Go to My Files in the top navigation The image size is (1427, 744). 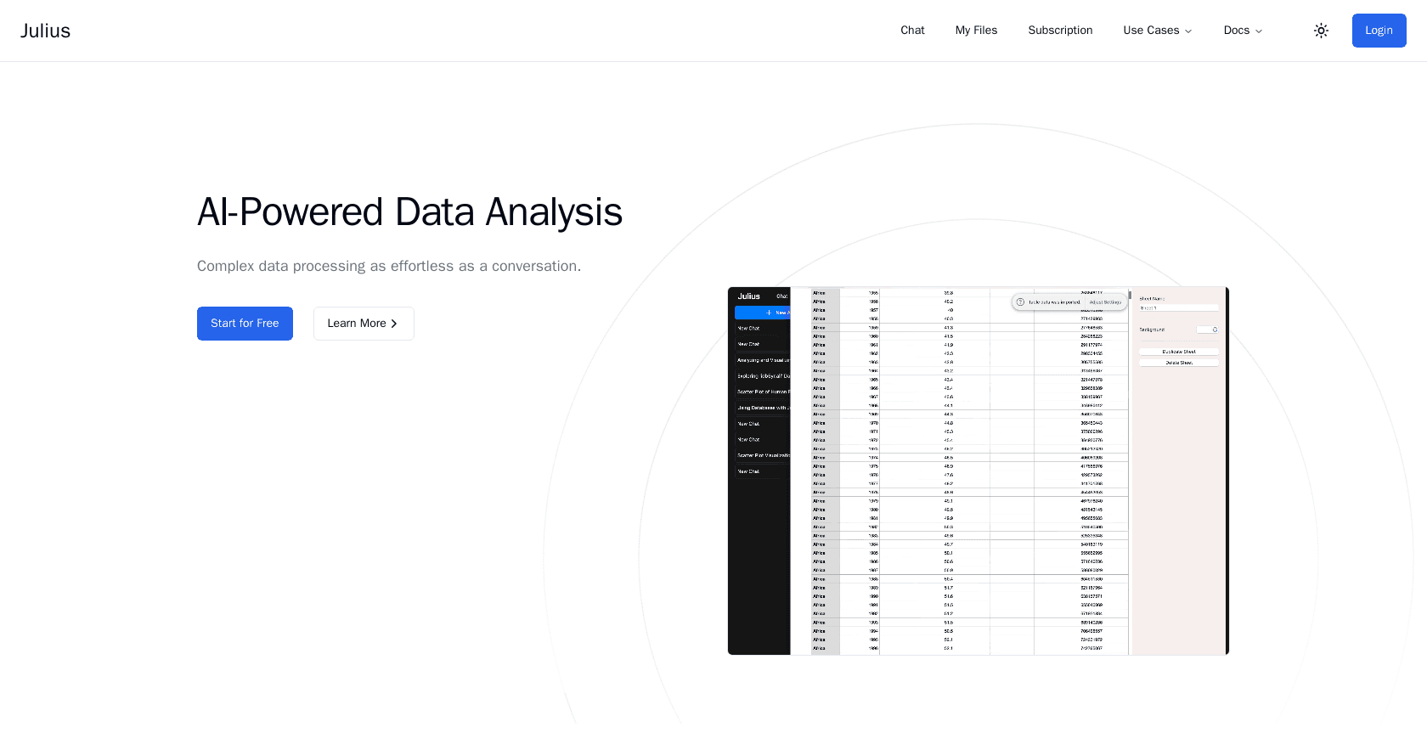click(x=976, y=31)
